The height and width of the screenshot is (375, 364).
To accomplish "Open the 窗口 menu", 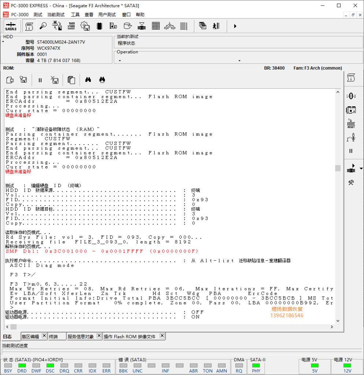I will click(126, 15).
